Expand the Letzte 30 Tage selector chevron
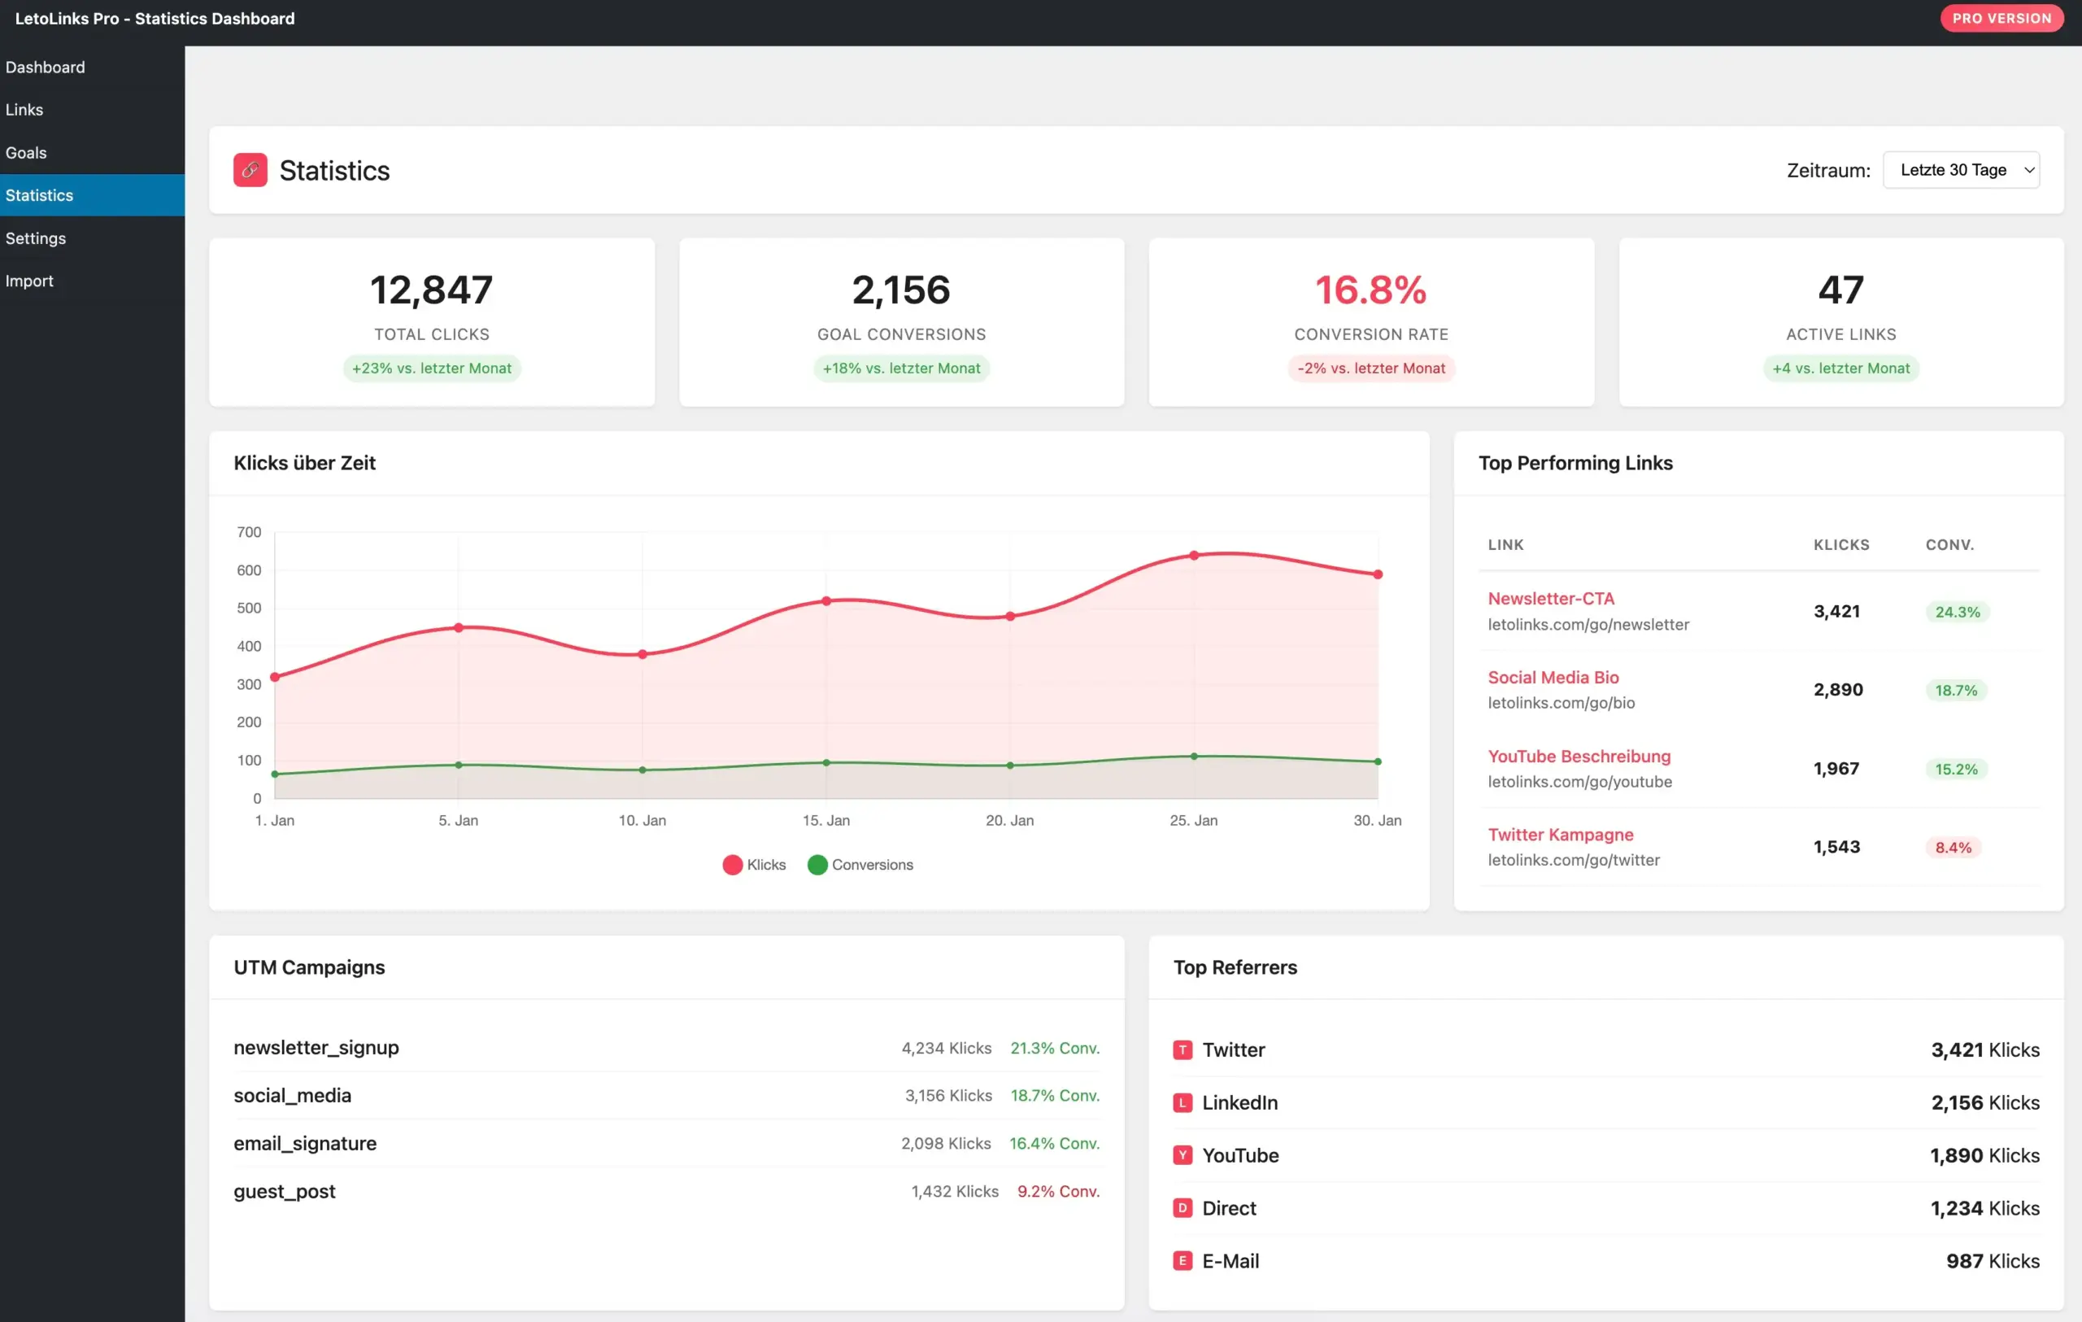2082x1322 pixels. pos(2029,169)
